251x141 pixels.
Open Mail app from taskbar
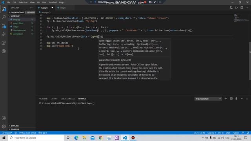click(93, 138)
